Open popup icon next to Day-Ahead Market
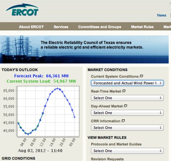 [125, 106]
